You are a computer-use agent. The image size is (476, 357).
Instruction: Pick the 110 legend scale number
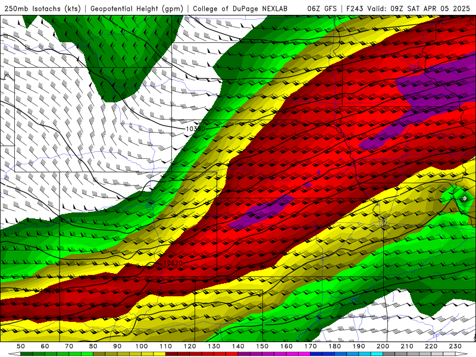(x=166, y=346)
